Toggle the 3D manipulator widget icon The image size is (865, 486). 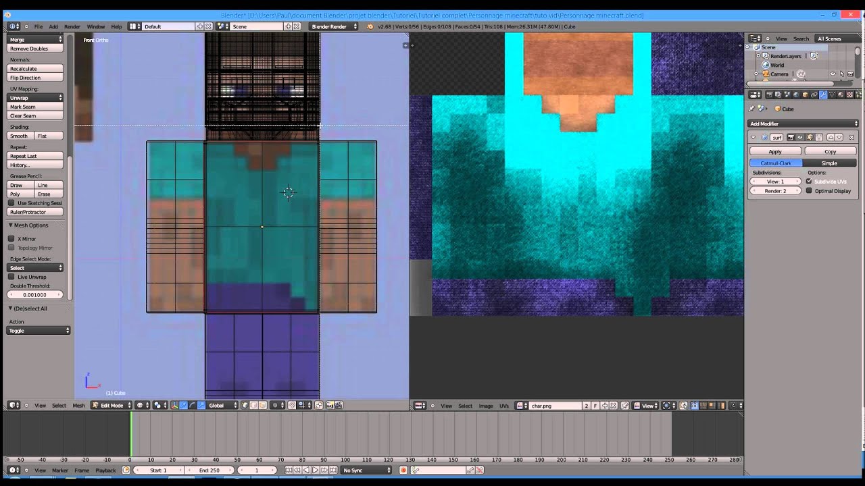(x=174, y=405)
